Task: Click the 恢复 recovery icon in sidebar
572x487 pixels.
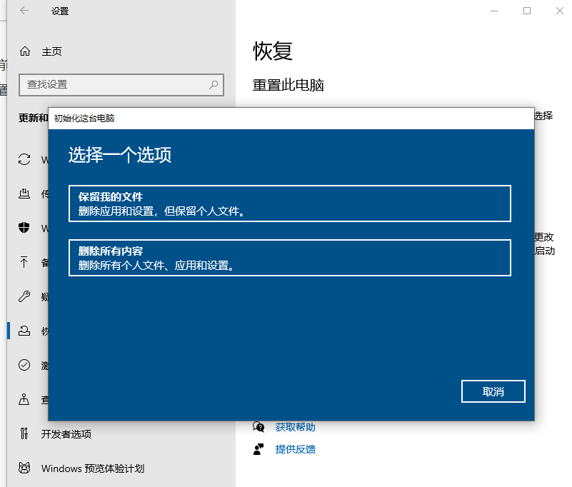Action: (24, 331)
